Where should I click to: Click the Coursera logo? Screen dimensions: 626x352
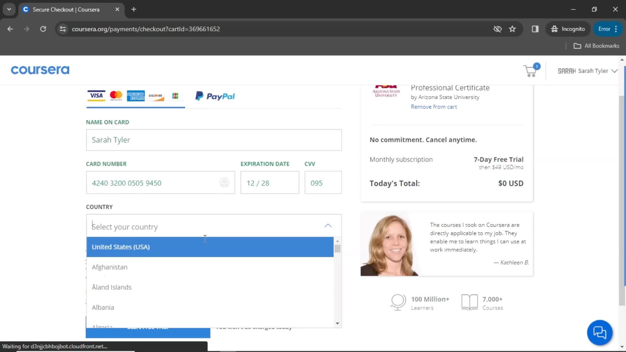[x=40, y=70]
